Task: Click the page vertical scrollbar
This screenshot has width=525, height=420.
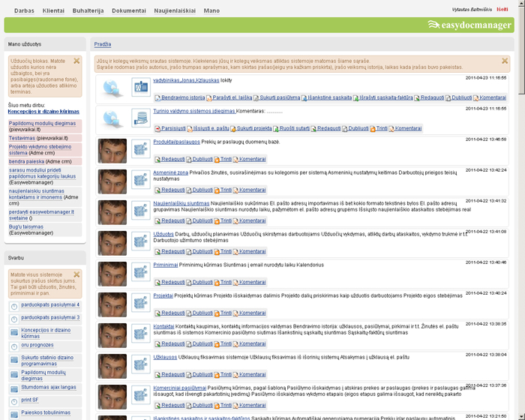Action: click(x=522, y=50)
